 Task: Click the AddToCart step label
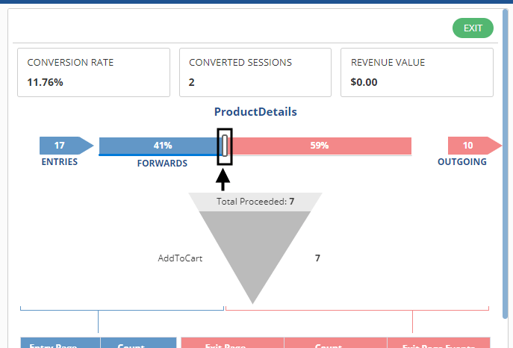point(180,258)
